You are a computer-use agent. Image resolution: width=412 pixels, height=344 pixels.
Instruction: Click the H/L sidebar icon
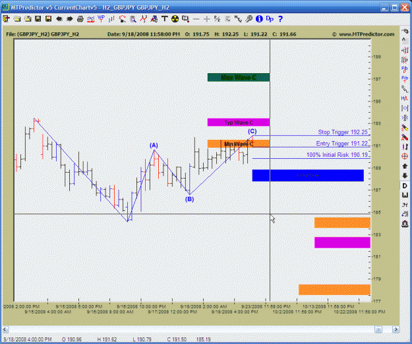[405, 98]
